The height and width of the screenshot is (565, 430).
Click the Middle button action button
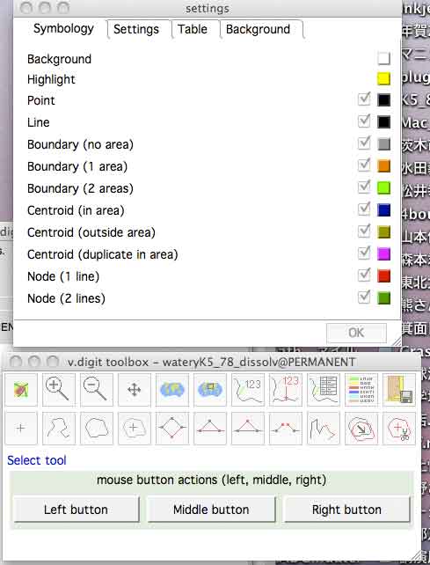point(211,510)
